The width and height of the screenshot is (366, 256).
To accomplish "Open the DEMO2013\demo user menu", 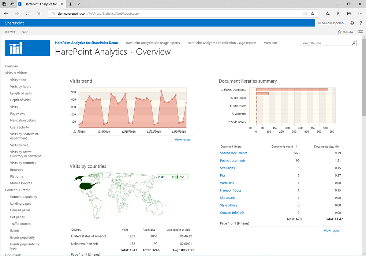I will [330, 23].
